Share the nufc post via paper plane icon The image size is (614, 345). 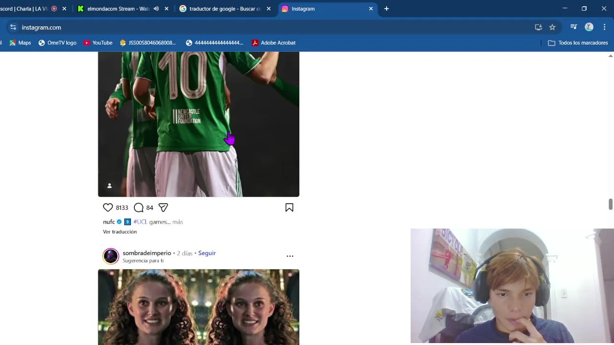click(x=163, y=207)
